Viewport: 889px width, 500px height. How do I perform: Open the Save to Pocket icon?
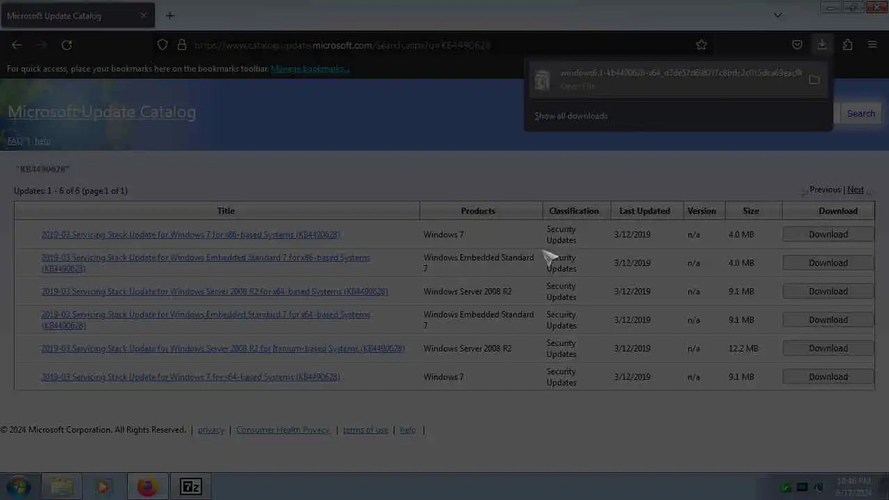tap(797, 44)
